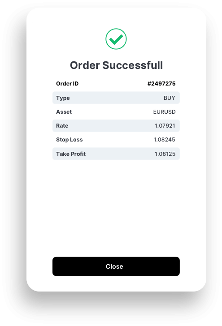Click empty area below order details

116,208
